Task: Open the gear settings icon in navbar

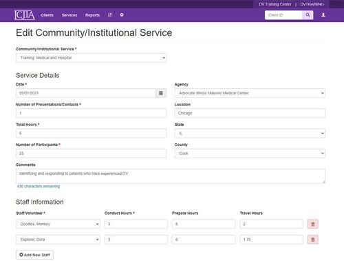Action: [122, 15]
